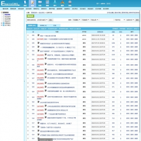The image size is (141, 141).
Task: Expand the second-to-last tree node in the sidebar
Action: coord(2,23)
